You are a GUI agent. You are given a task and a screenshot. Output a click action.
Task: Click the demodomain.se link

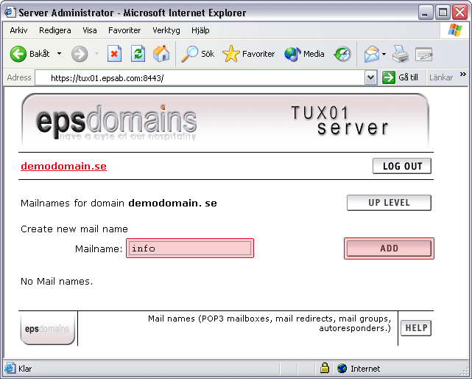tap(63, 166)
